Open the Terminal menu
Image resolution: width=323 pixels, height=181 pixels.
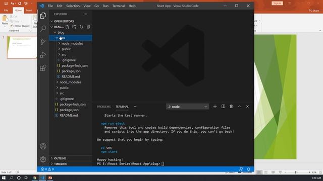119,6
